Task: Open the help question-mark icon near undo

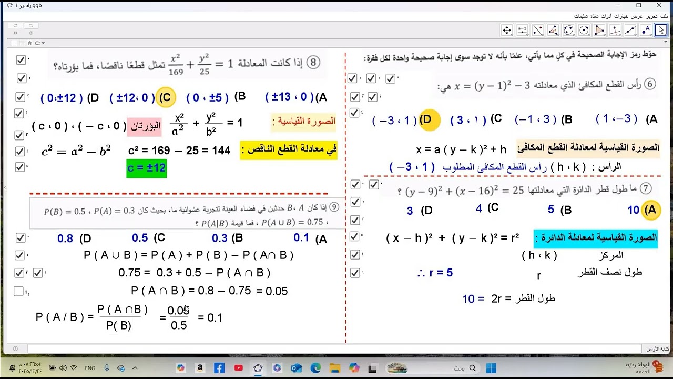Action: pyautogui.click(x=31, y=33)
